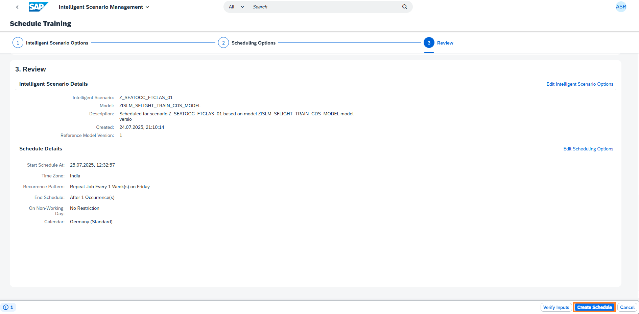Click Edit Scheduling Options link
639x314 pixels.
point(588,149)
